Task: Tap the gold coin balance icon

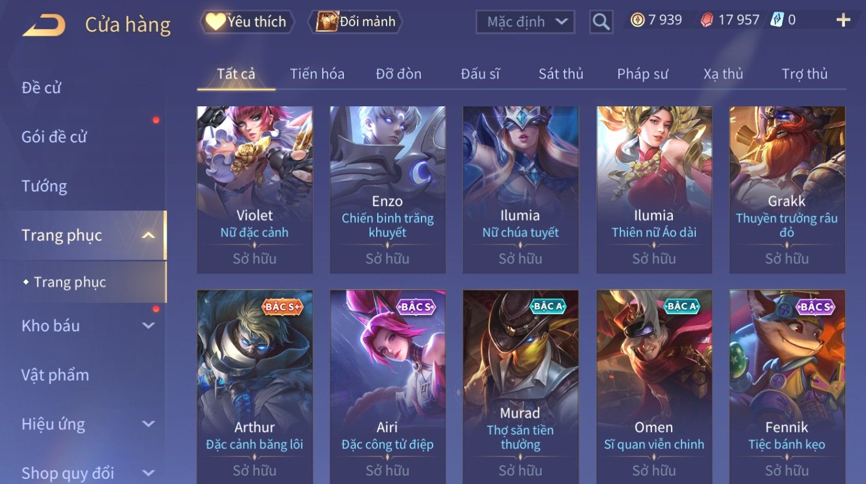Action: coord(637,20)
